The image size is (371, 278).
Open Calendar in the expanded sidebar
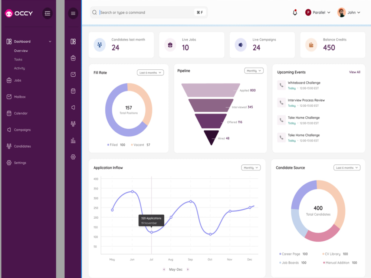17,113
